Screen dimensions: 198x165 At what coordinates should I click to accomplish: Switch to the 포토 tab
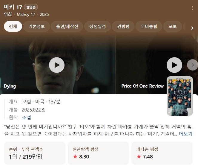(x=173, y=26)
